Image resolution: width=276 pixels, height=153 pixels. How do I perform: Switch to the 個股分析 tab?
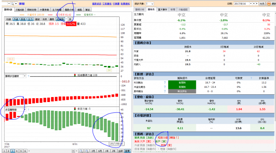coord(69,10)
